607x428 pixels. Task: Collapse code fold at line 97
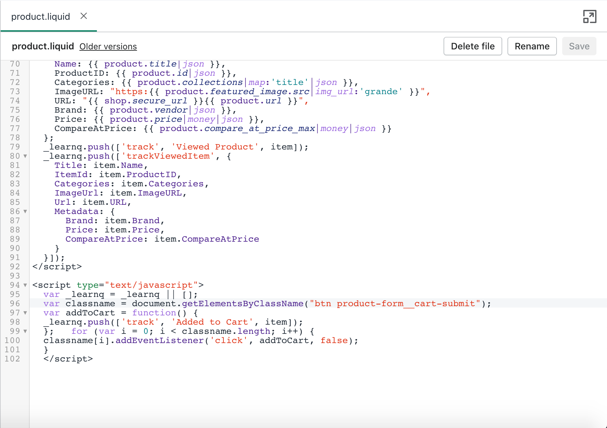point(25,313)
